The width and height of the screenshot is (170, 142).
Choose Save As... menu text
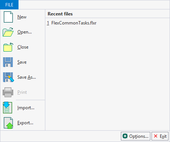26,77
